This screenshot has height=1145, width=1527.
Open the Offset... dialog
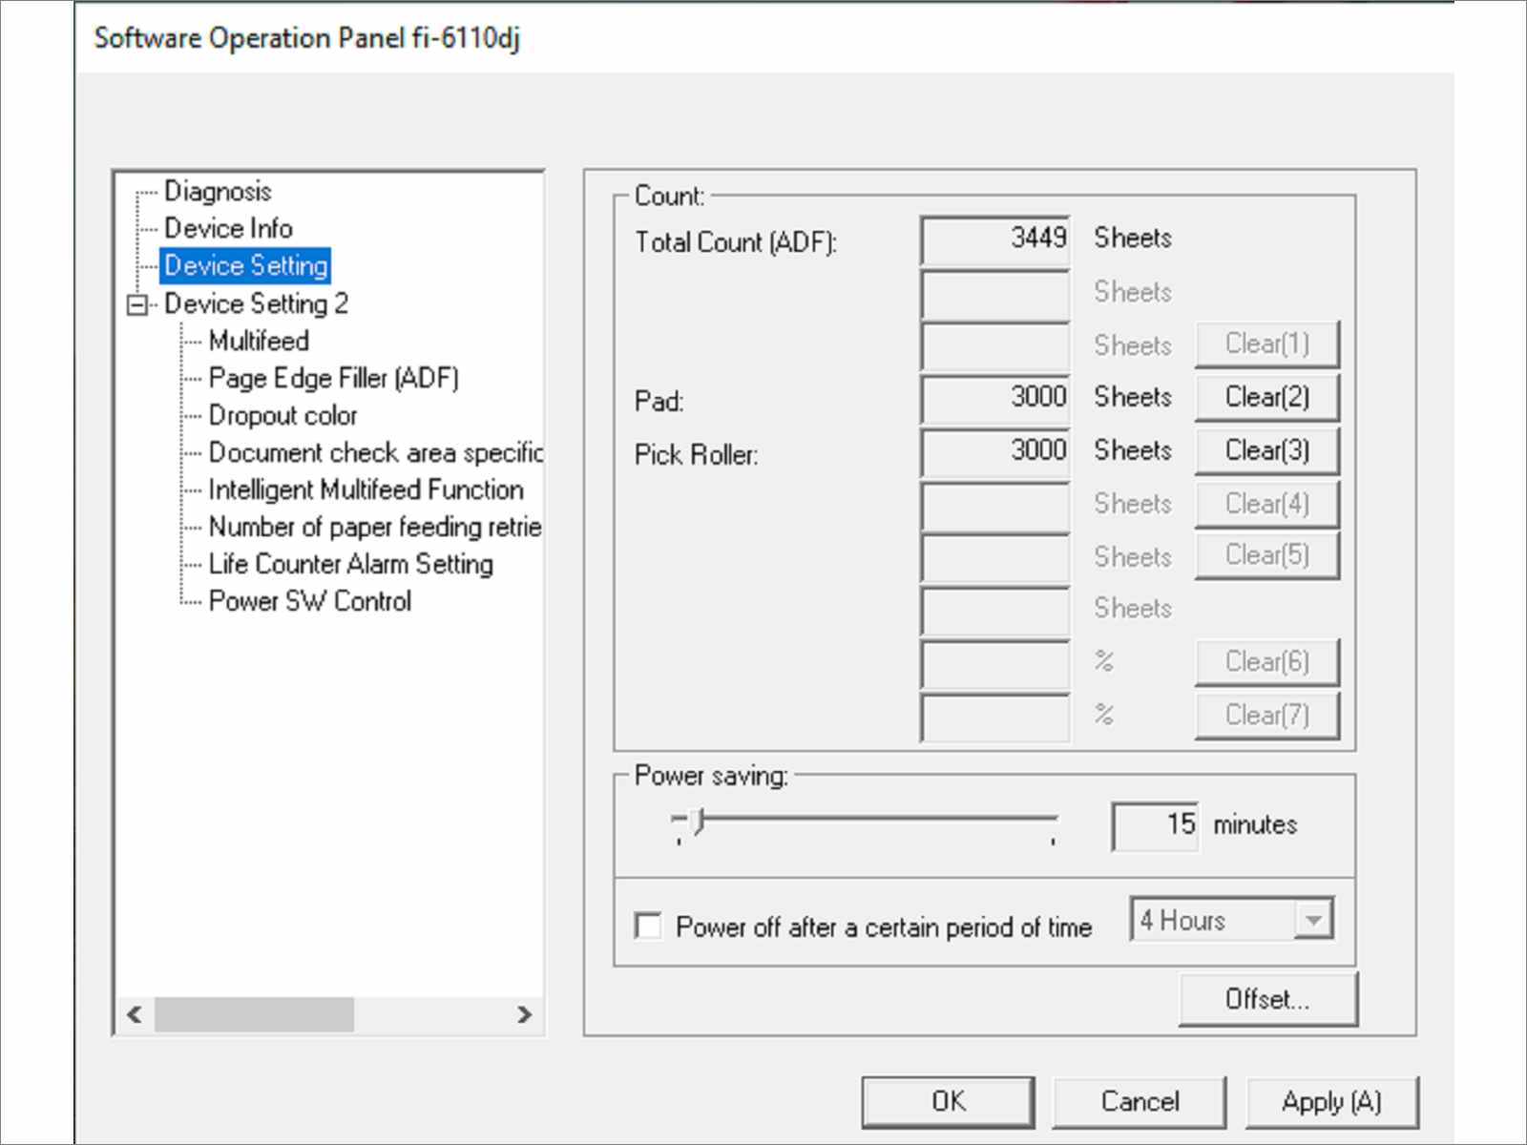[1267, 999]
